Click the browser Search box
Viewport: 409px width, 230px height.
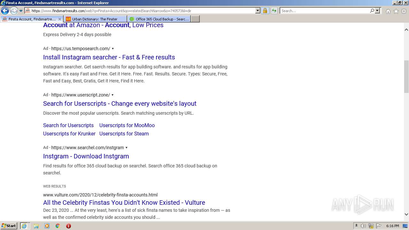(x=325, y=11)
